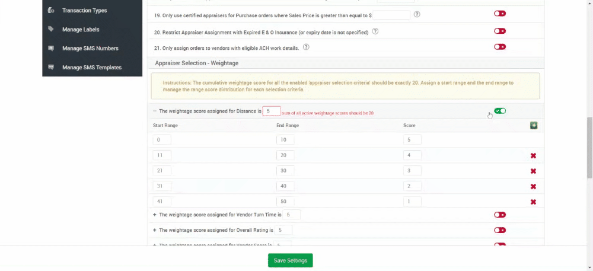
Task: Click the End Range column header
Action: (288, 125)
